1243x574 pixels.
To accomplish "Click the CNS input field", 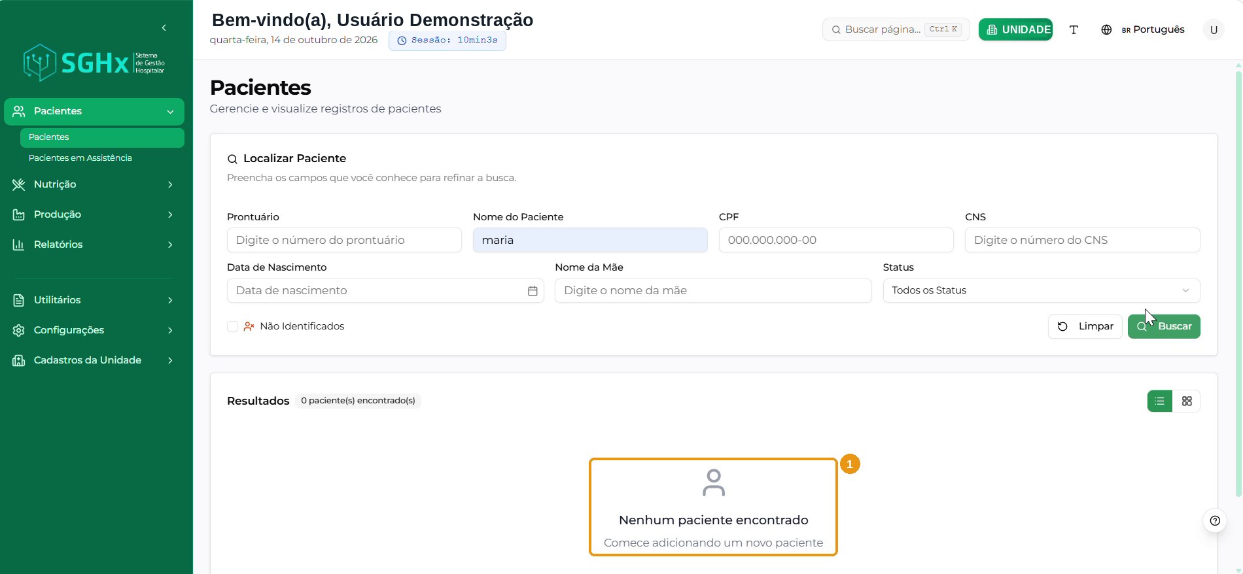I will 1082,240.
